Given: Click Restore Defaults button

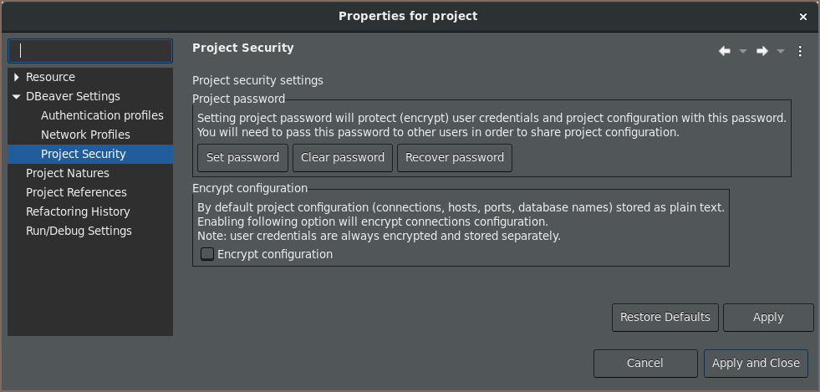Looking at the screenshot, I should [665, 318].
